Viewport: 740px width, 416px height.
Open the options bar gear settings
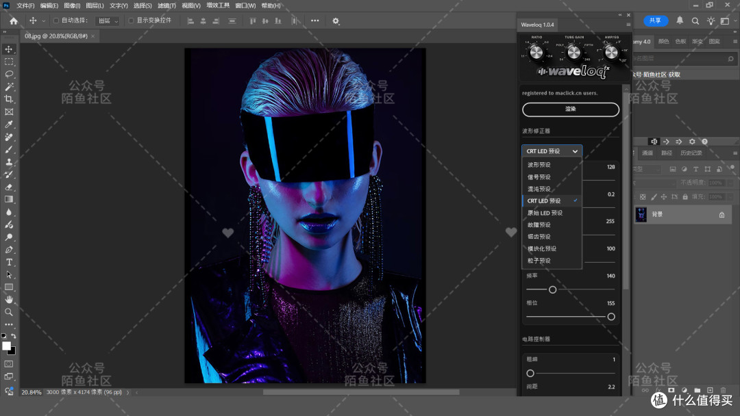336,21
